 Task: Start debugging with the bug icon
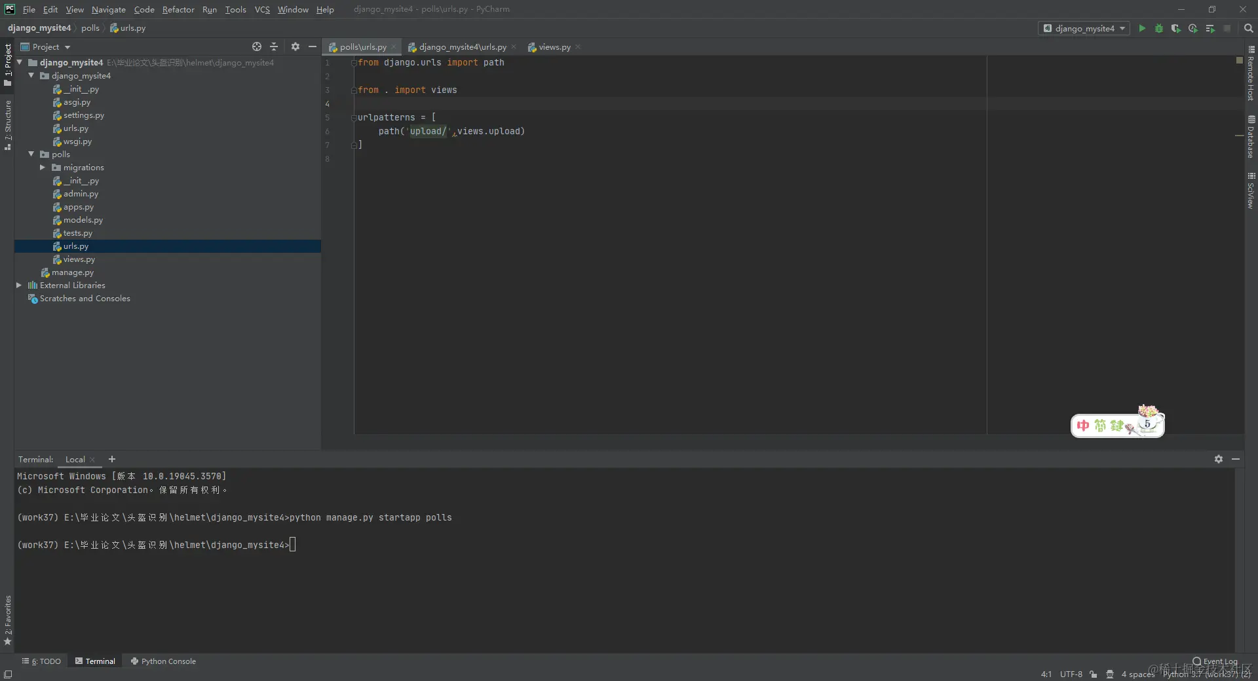1159,28
